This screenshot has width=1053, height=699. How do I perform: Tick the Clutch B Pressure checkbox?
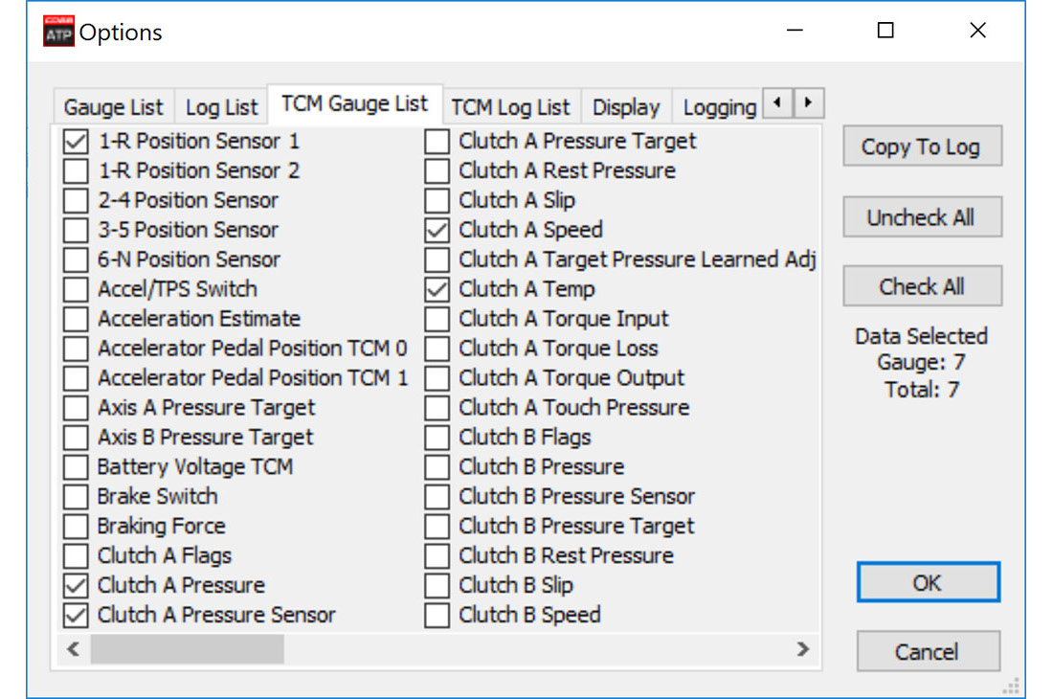pyautogui.click(x=437, y=466)
